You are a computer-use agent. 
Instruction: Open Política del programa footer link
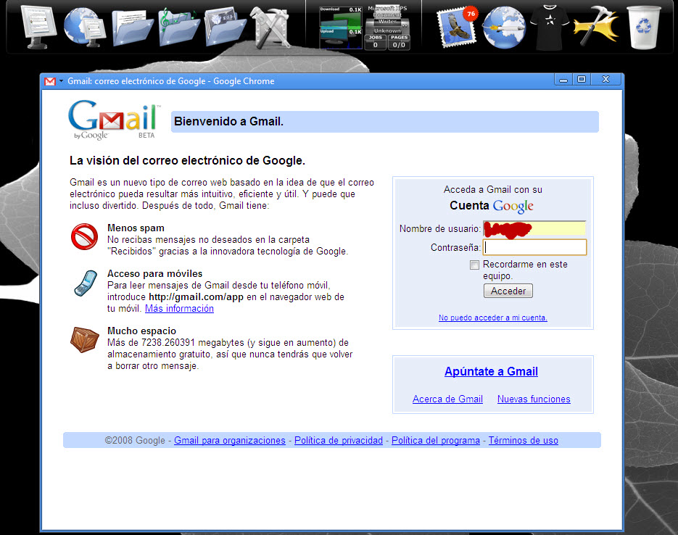[436, 440]
